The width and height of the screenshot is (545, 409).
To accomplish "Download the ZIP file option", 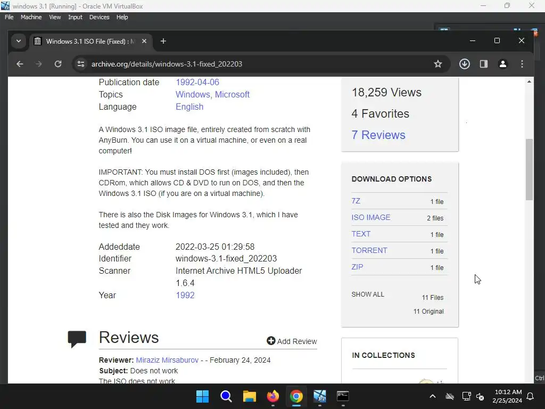I will tap(357, 267).
